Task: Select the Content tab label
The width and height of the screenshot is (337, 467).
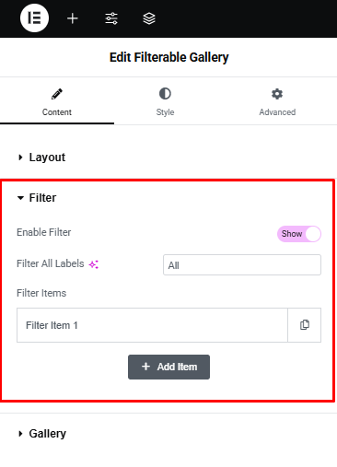Action: pyautogui.click(x=57, y=112)
